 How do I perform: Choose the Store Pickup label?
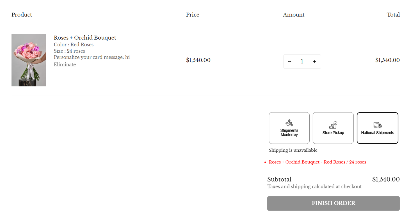pyautogui.click(x=333, y=133)
